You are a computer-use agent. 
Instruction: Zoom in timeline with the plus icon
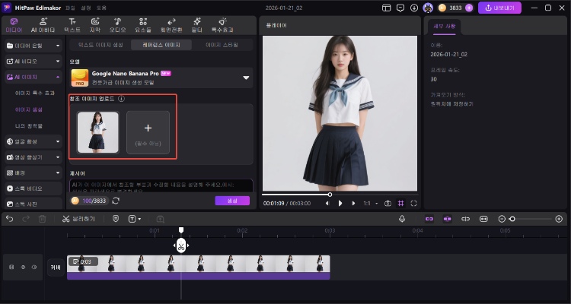pos(559,219)
